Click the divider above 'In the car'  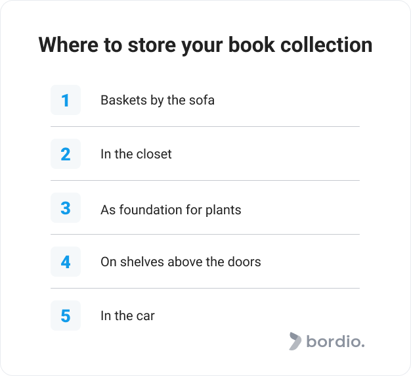click(x=205, y=289)
